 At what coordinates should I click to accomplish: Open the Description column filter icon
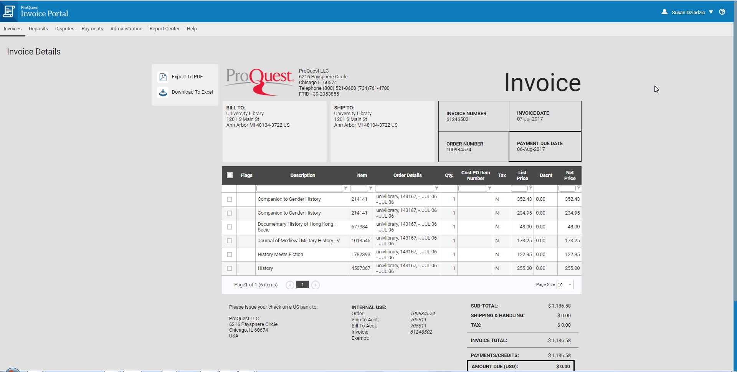coord(345,188)
